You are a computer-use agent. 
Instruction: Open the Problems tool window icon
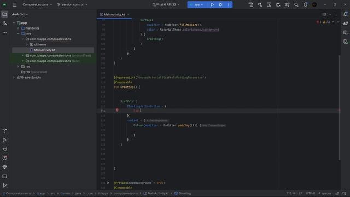point(4,158)
